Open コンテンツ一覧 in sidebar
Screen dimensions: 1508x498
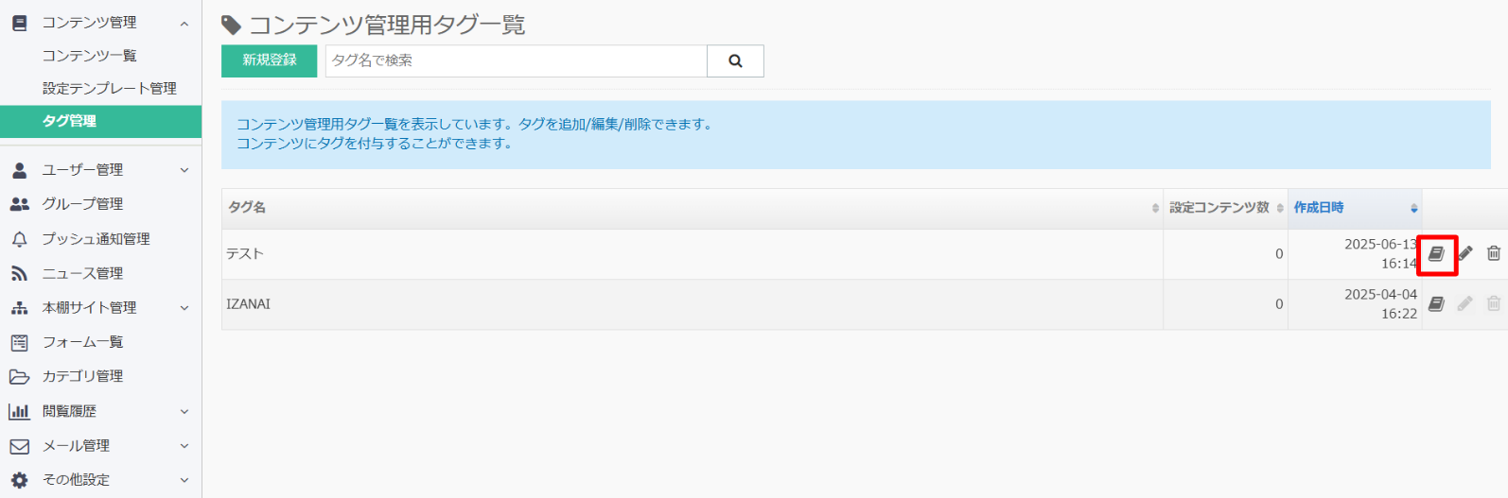pyautogui.click(x=90, y=56)
